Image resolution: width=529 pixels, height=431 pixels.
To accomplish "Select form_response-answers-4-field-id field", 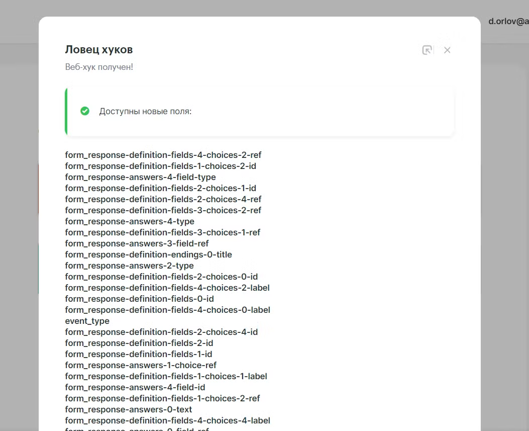I will 135,387.
